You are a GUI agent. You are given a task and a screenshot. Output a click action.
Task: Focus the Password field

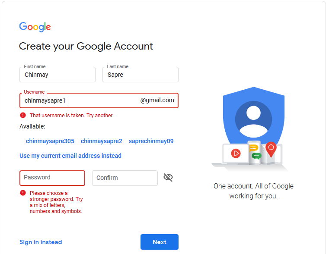pyautogui.click(x=52, y=178)
